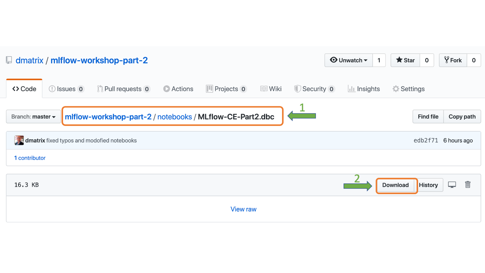Click the Settings gear icon
This screenshot has width=485, height=273.
(x=396, y=89)
